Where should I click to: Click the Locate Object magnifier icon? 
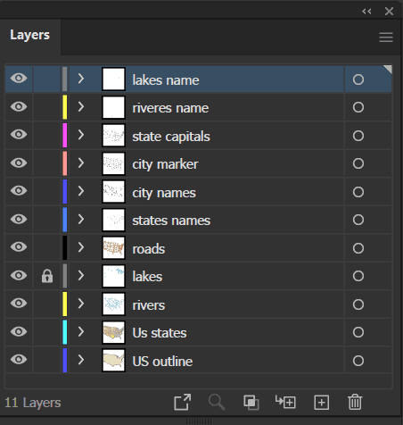tap(217, 402)
